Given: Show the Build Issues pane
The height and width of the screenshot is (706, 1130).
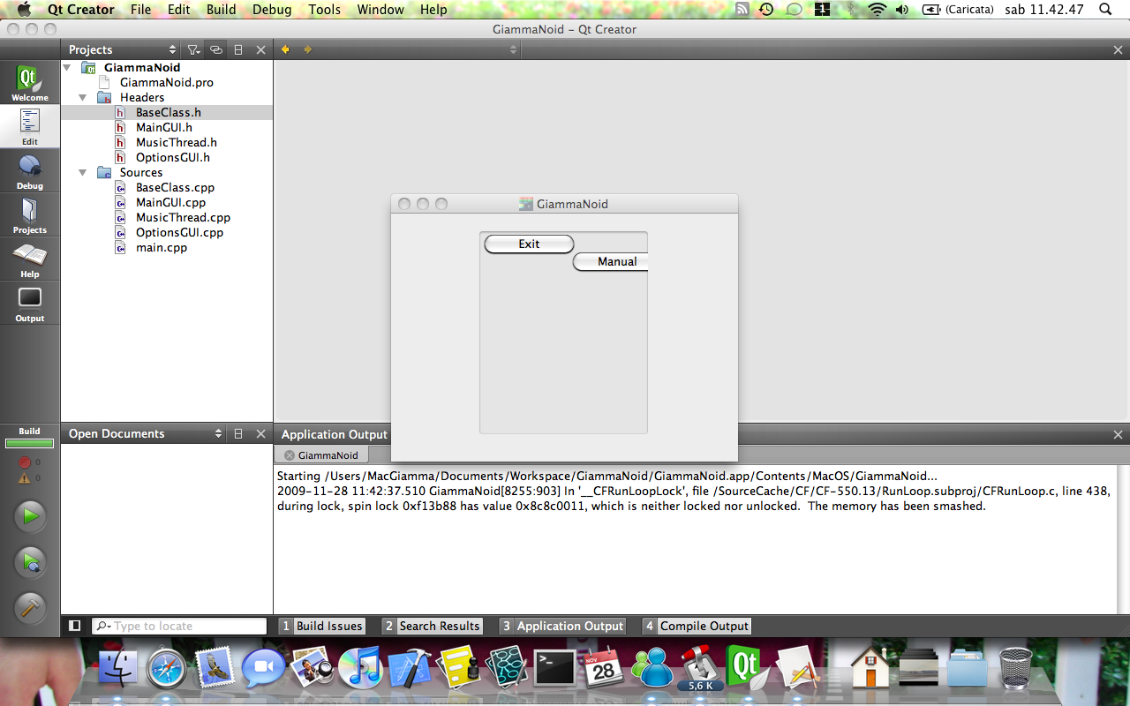Looking at the screenshot, I should pos(321,626).
